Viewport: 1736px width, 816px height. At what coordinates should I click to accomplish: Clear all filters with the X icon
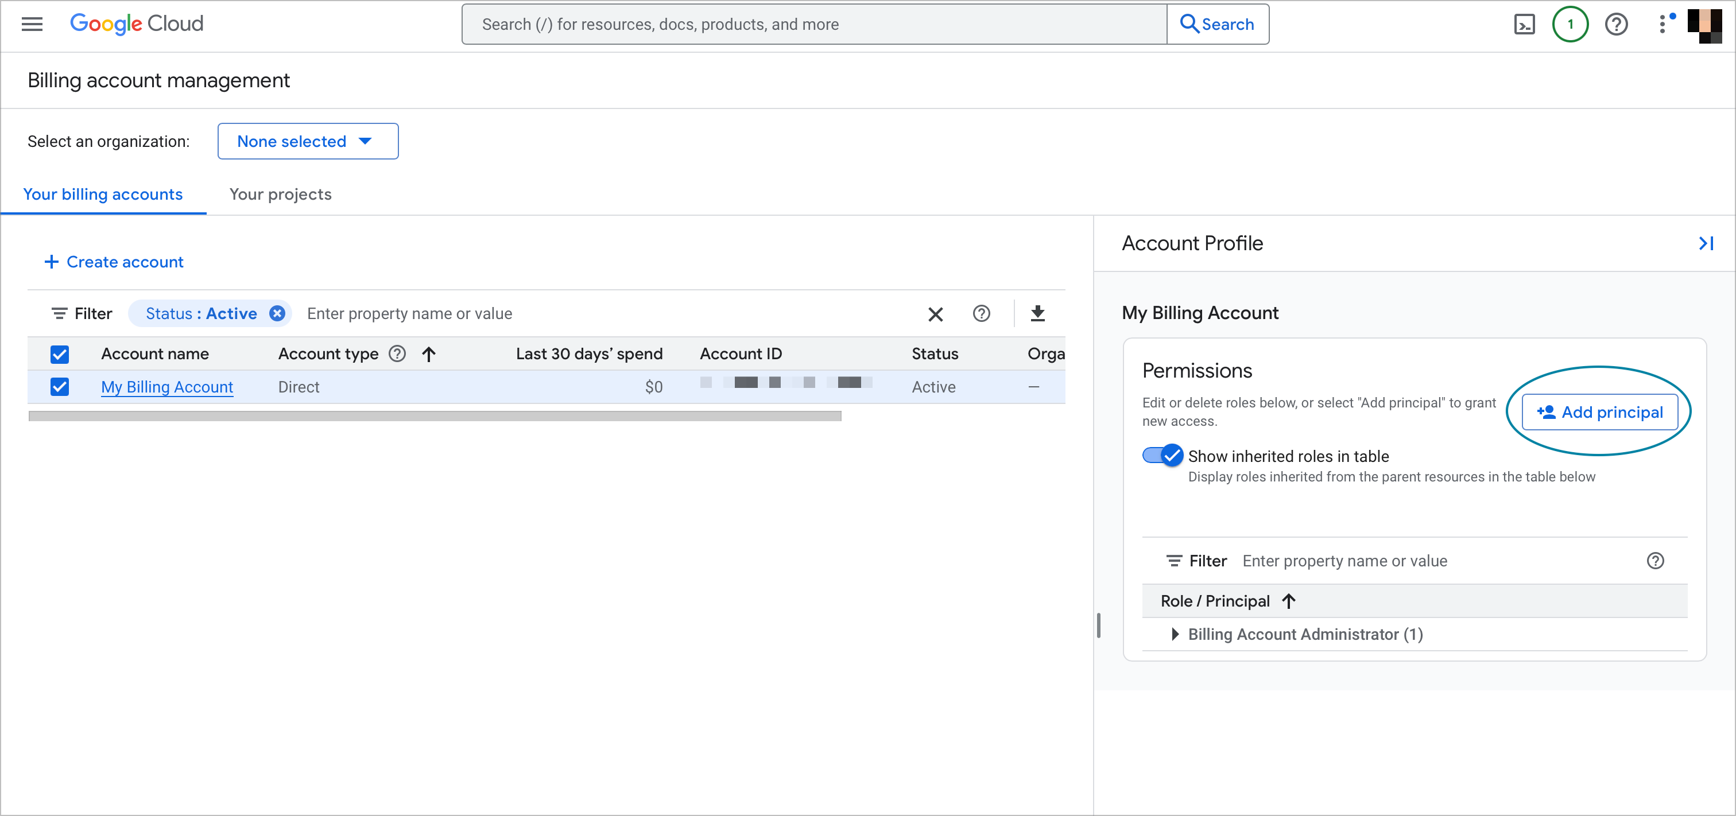point(935,314)
